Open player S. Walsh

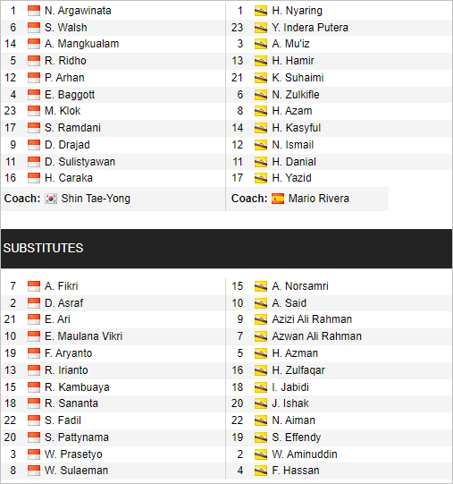(x=66, y=28)
